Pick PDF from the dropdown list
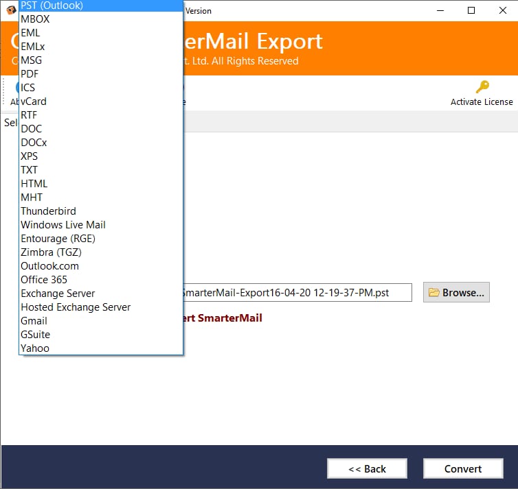This screenshot has height=489, width=518. pos(101,74)
